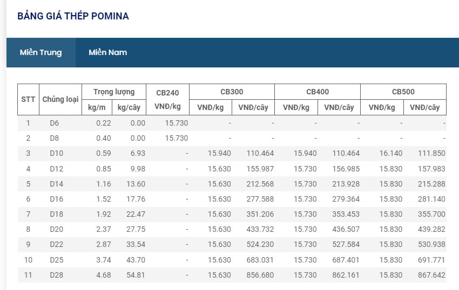Image resolution: width=459 pixels, height=290 pixels.
Task: Click the kg/cây sub-header
Action: (x=129, y=107)
